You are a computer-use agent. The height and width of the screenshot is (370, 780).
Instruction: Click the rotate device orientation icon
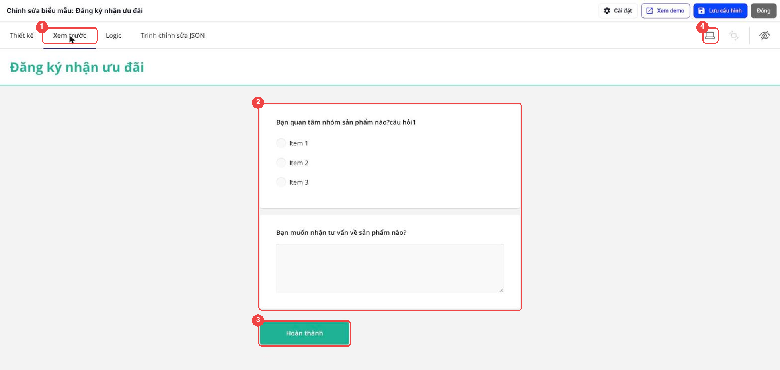(734, 36)
